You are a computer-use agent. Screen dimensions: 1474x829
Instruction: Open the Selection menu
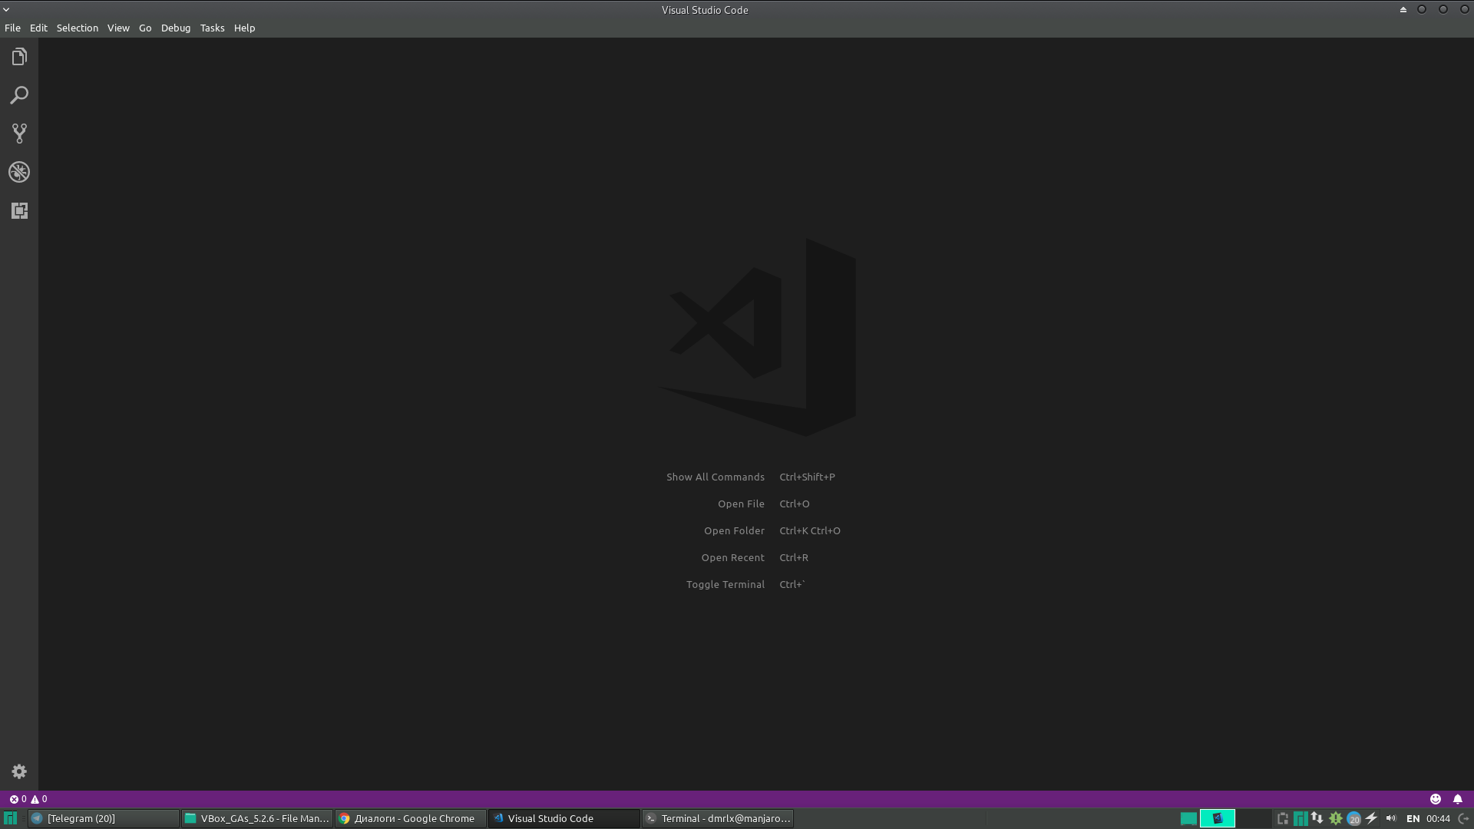click(77, 28)
